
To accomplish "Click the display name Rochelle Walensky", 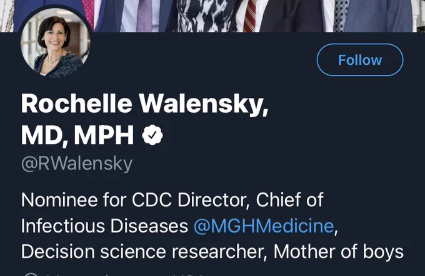I will pos(144,103).
